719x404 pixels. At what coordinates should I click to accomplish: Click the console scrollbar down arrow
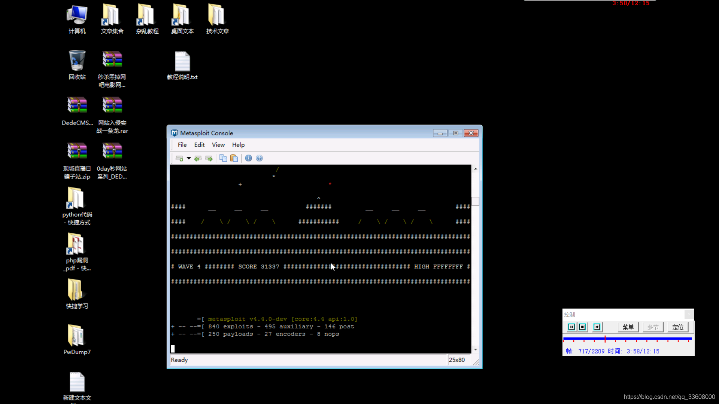tap(476, 349)
